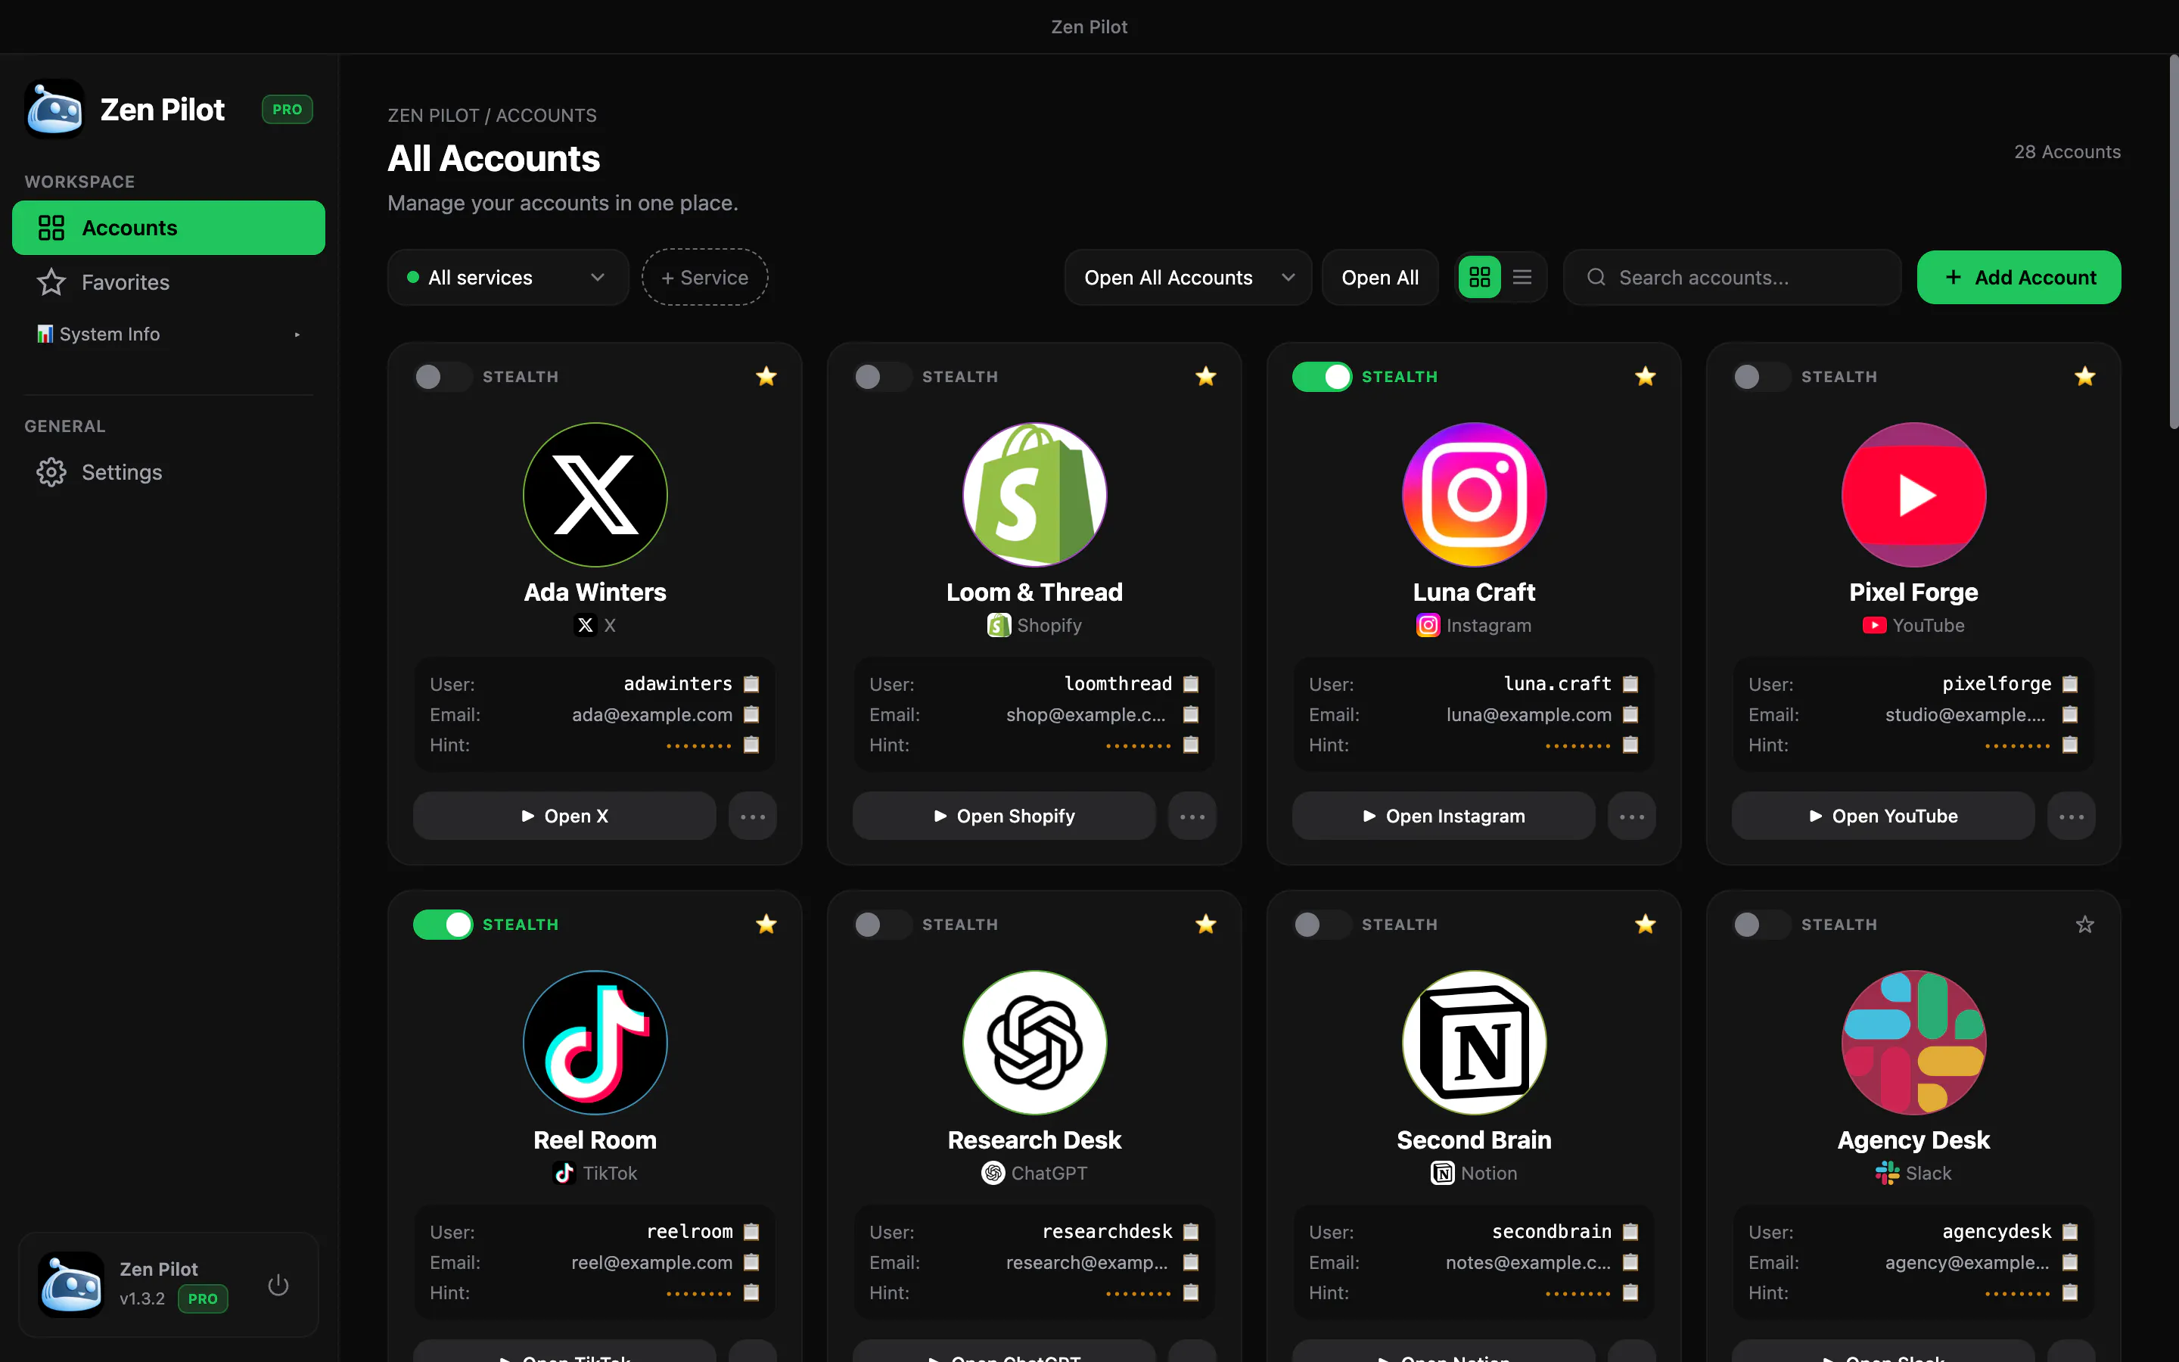Unfavorite Reel Room star icon
The width and height of the screenshot is (2179, 1362).
click(766, 924)
